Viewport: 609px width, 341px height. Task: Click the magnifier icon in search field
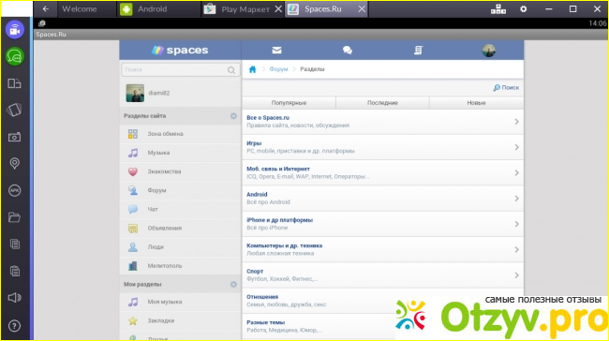[x=231, y=70]
